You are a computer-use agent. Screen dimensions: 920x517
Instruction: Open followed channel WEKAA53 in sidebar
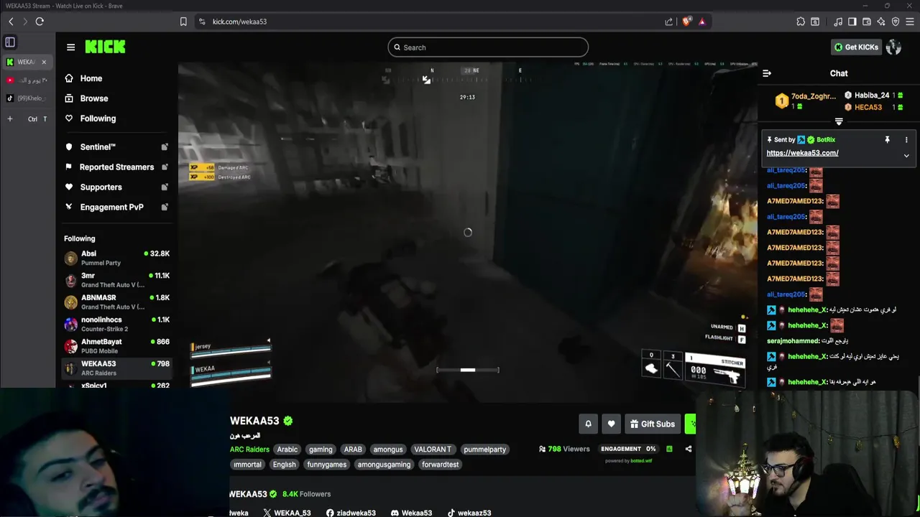pyautogui.click(x=116, y=368)
